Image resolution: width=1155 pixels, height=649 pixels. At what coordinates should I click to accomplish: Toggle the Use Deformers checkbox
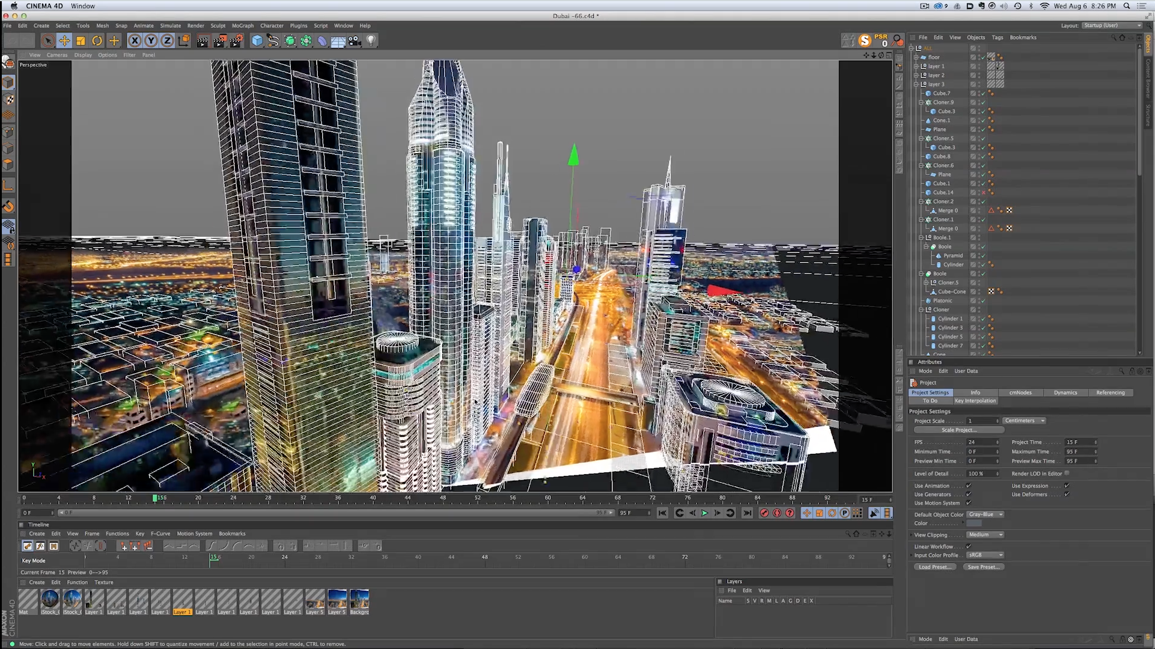pos(1067,494)
